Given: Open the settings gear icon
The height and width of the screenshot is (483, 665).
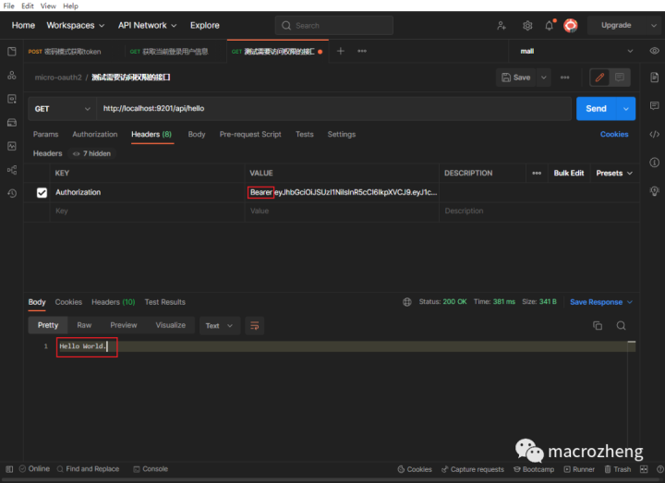Looking at the screenshot, I should point(527,26).
